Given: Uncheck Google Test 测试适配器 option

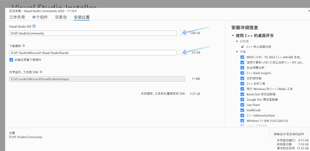Looking at the screenshot, I should [242, 99].
